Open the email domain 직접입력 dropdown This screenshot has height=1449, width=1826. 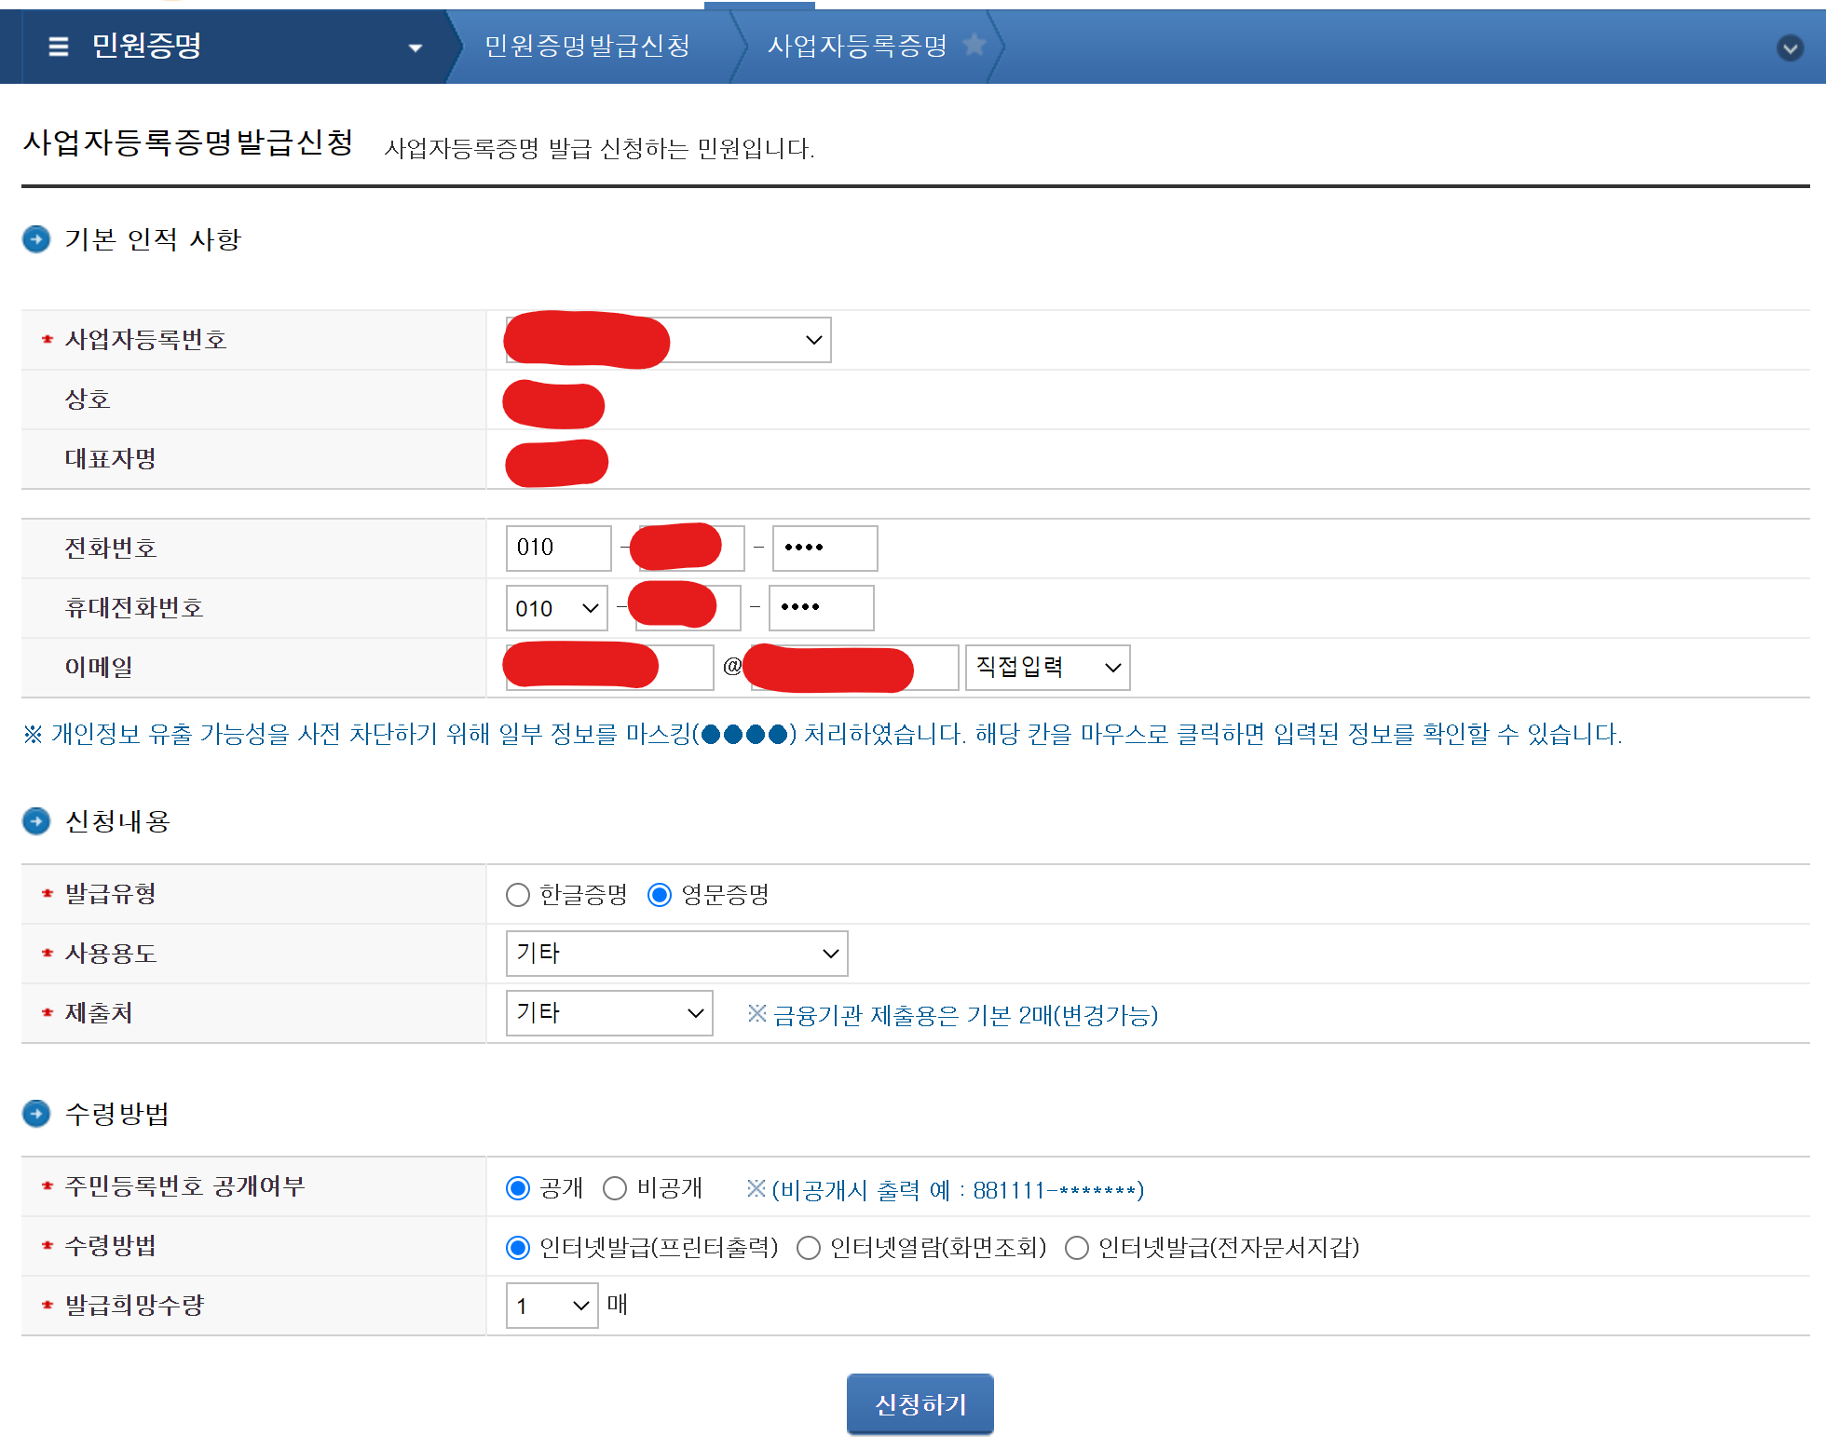coord(1047,668)
